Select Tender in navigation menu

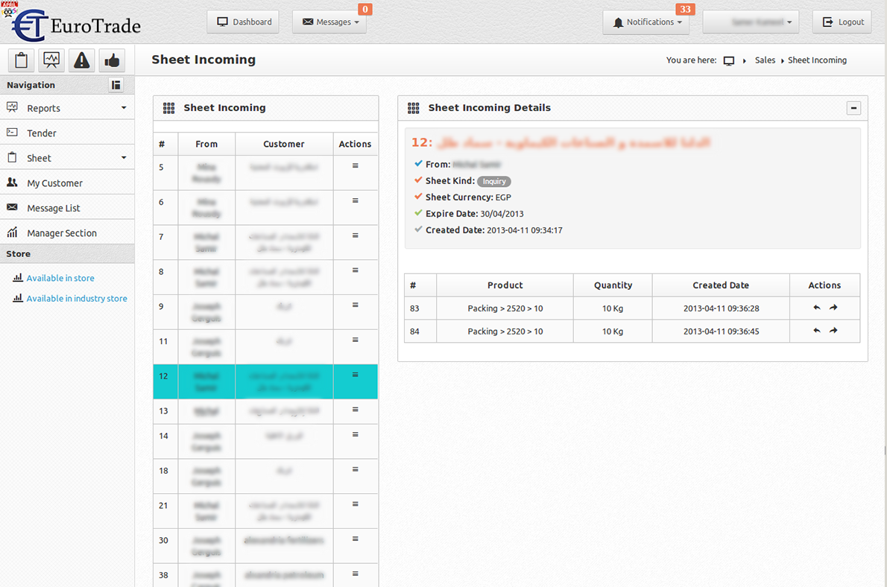coord(42,133)
